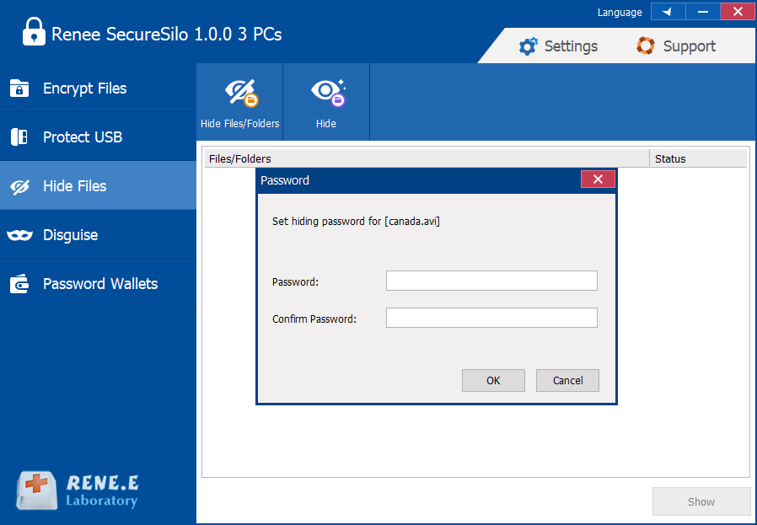Viewport: 757px width, 525px height.
Task: Open Settings via gear icon
Action: point(529,46)
